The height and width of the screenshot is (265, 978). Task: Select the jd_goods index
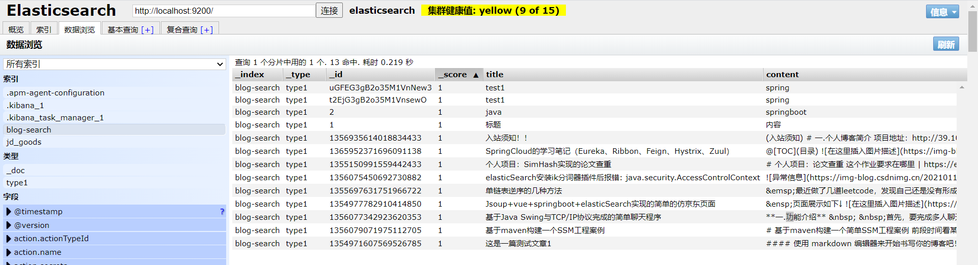coord(115,142)
